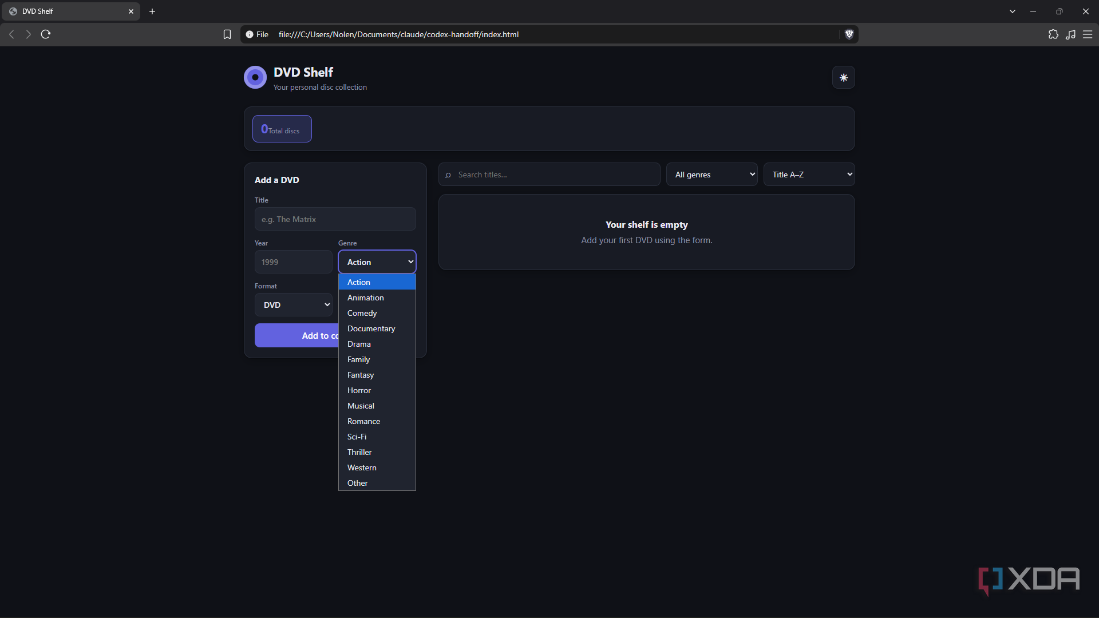Open the All genres filter dropdown
The height and width of the screenshot is (618, 1099).
tap(711, 175)
